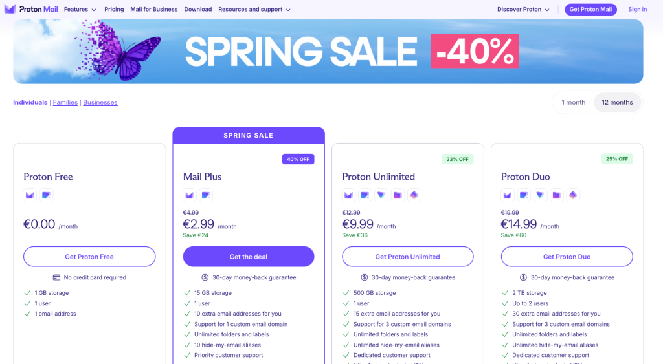
Task: Switch billing to 1 month
Action: 573,102
